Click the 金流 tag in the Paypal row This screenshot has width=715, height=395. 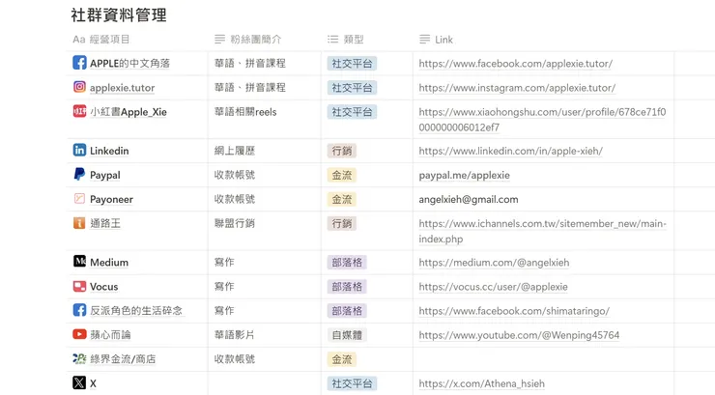click(342, 175)
